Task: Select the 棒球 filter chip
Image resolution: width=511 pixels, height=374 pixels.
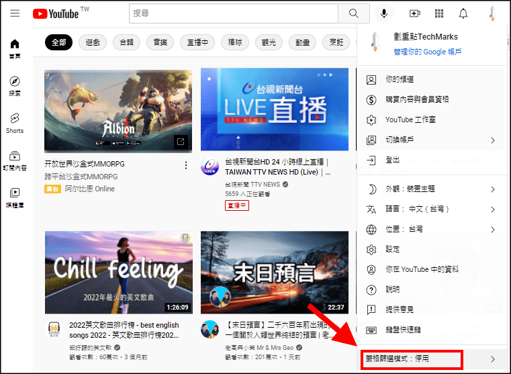Action: coord(235,42)
